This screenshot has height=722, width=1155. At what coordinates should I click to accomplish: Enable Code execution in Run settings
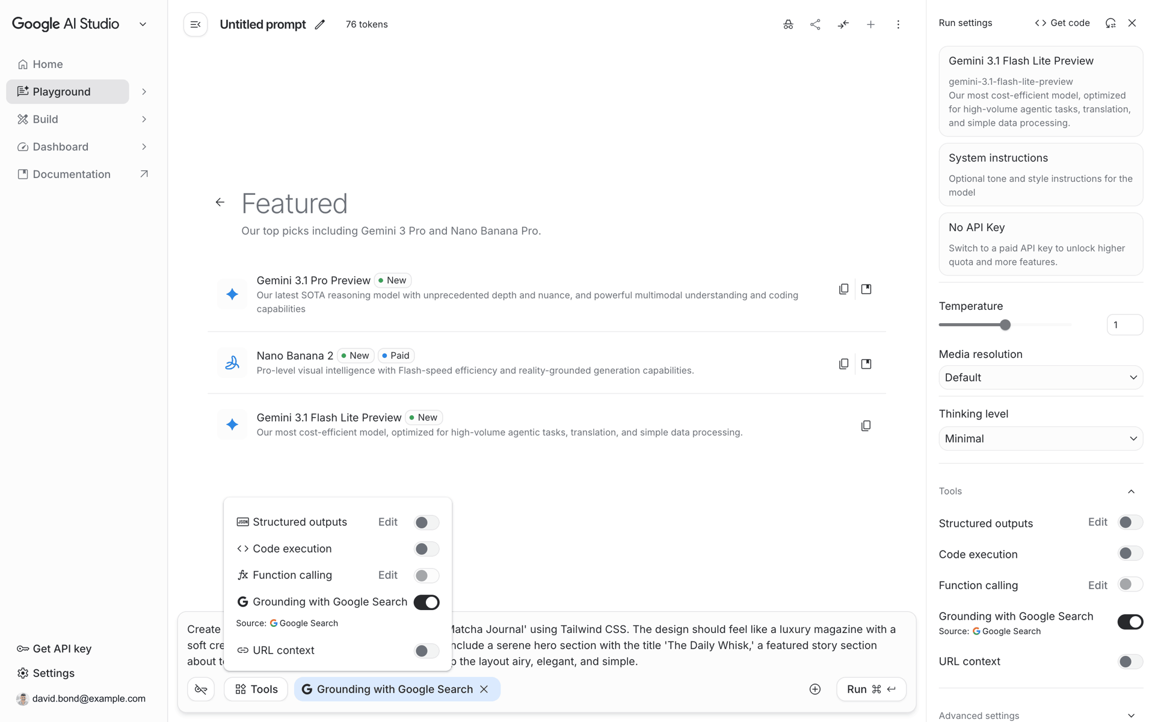1130,554
